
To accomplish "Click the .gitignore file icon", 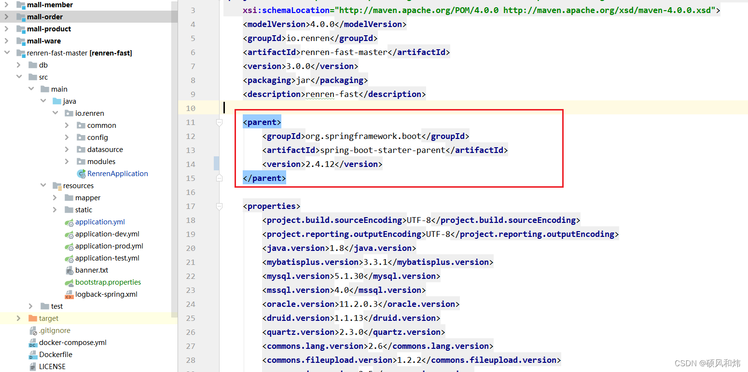I will [x=33, y=331].
